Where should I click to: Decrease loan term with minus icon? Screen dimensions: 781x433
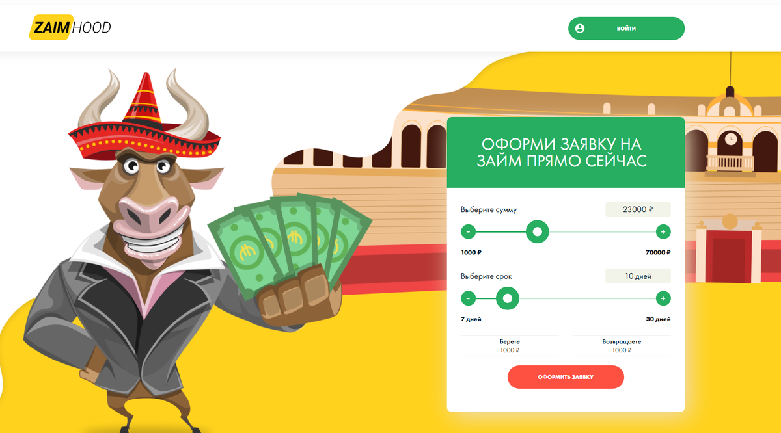coord(468,299)
